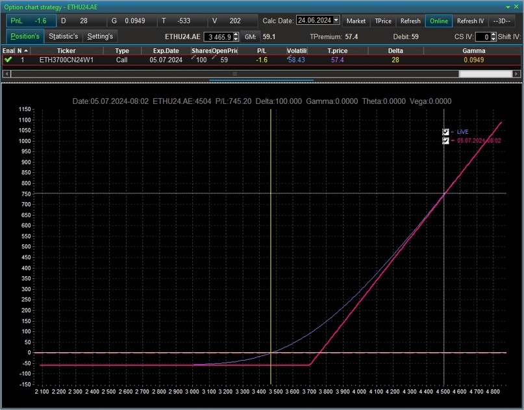Click the TPremium value 57.4
Screen dimensions: 524x410
coord(351,37)
